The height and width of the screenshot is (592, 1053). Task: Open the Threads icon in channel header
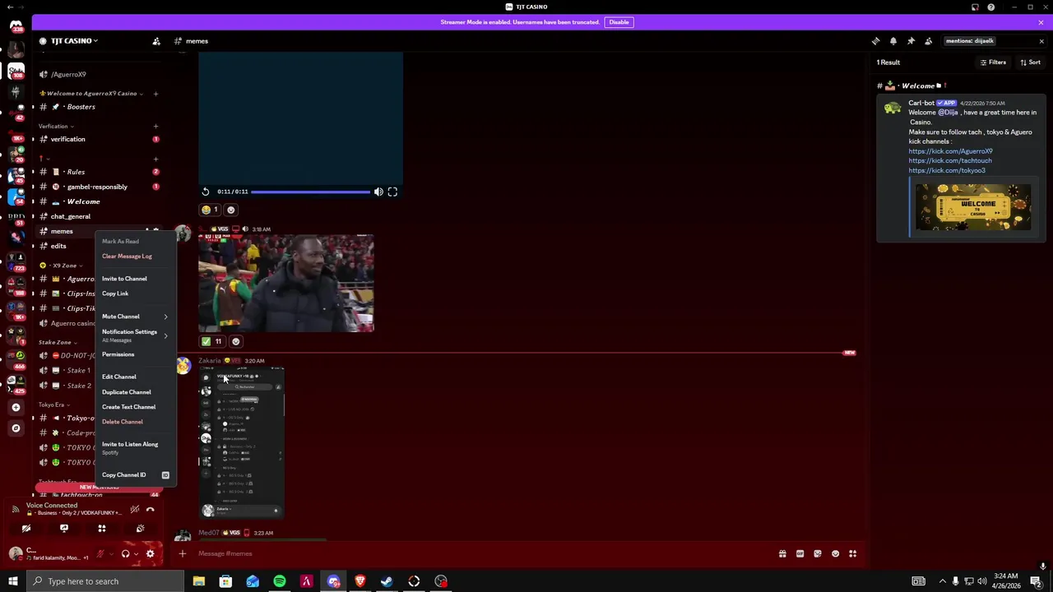tap(875, 41)
